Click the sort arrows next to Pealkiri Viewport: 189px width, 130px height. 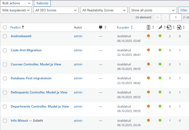pyautogui.click(x=23, y=27)
